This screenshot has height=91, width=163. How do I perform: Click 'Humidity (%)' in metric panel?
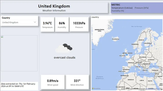[x=118, y=11]
